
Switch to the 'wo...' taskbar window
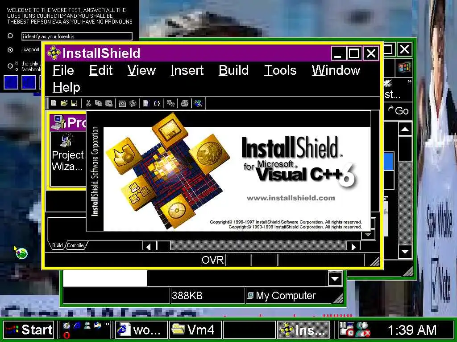(141, 330)
